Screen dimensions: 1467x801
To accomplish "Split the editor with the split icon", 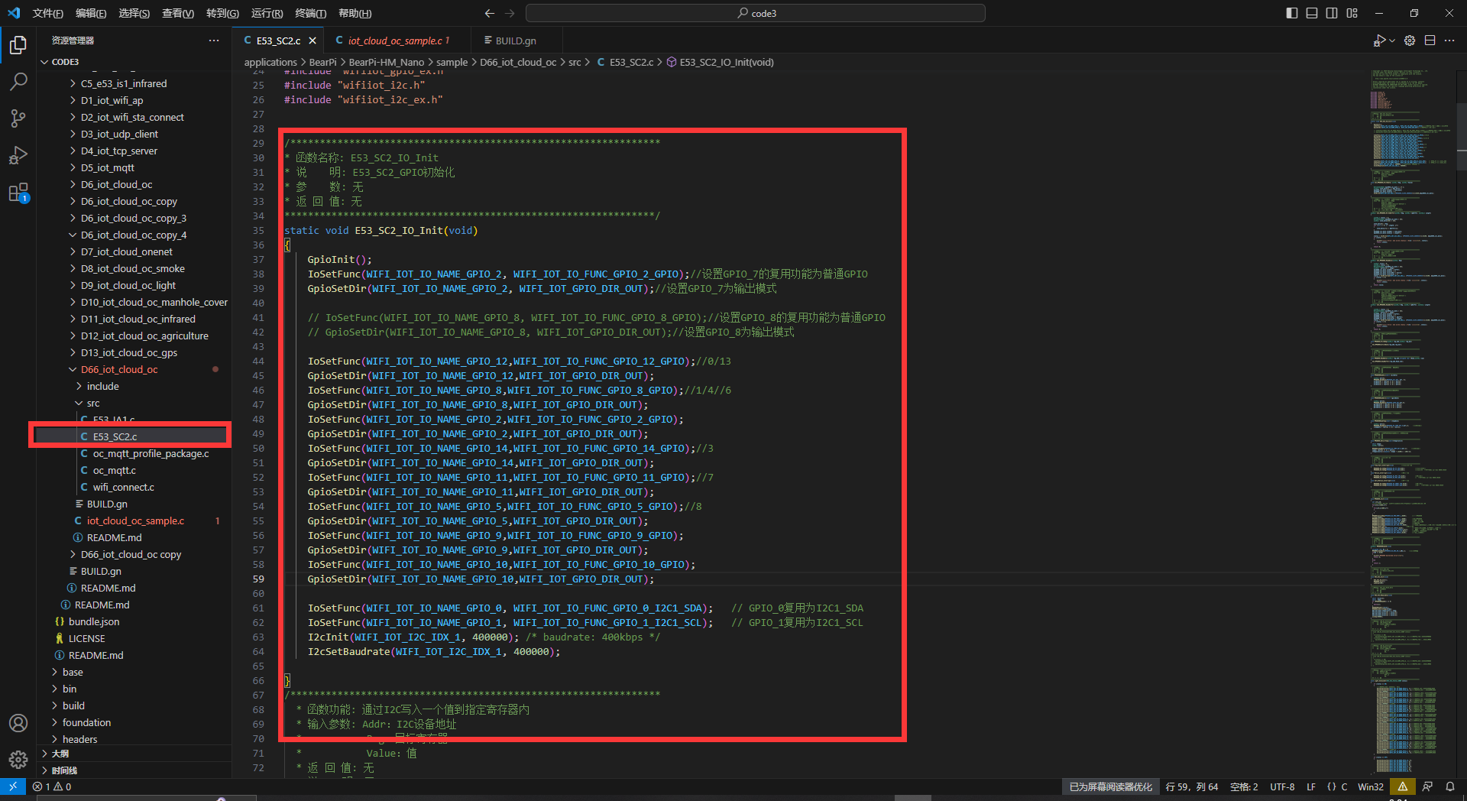I will (x=1430, y=41).
